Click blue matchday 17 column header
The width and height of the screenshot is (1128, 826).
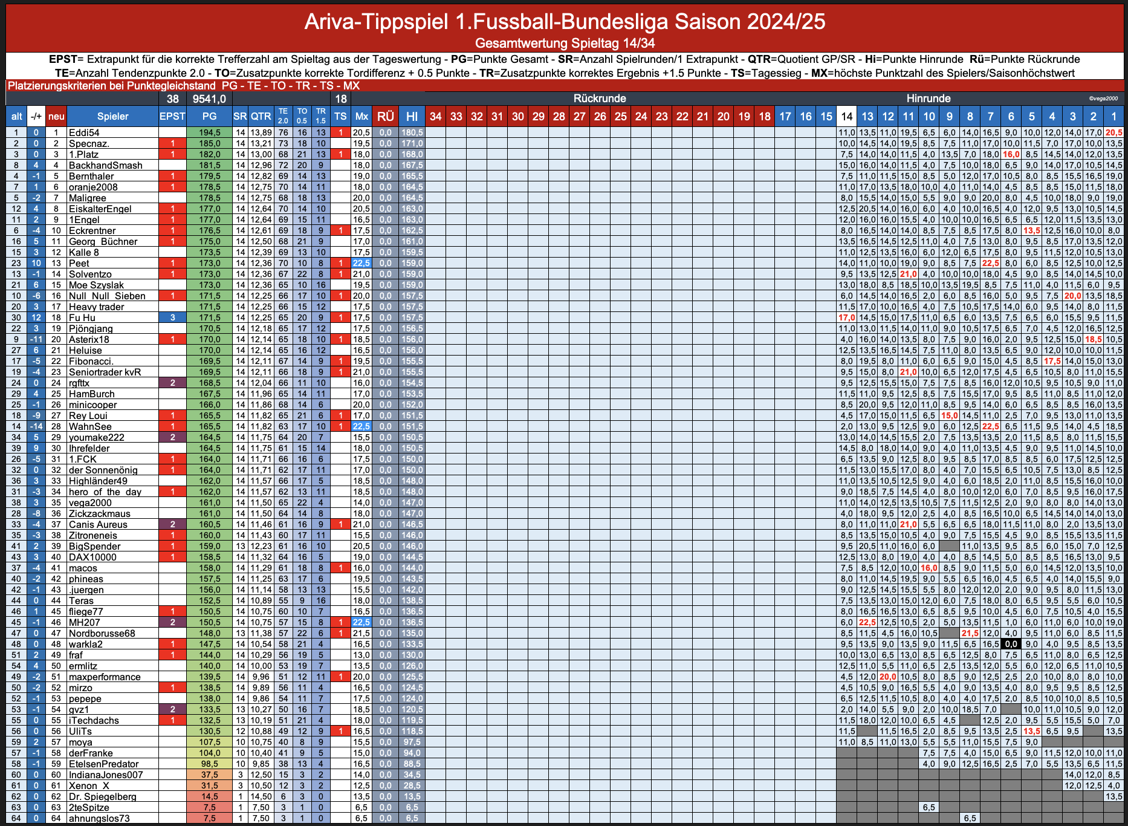point(785,116)
